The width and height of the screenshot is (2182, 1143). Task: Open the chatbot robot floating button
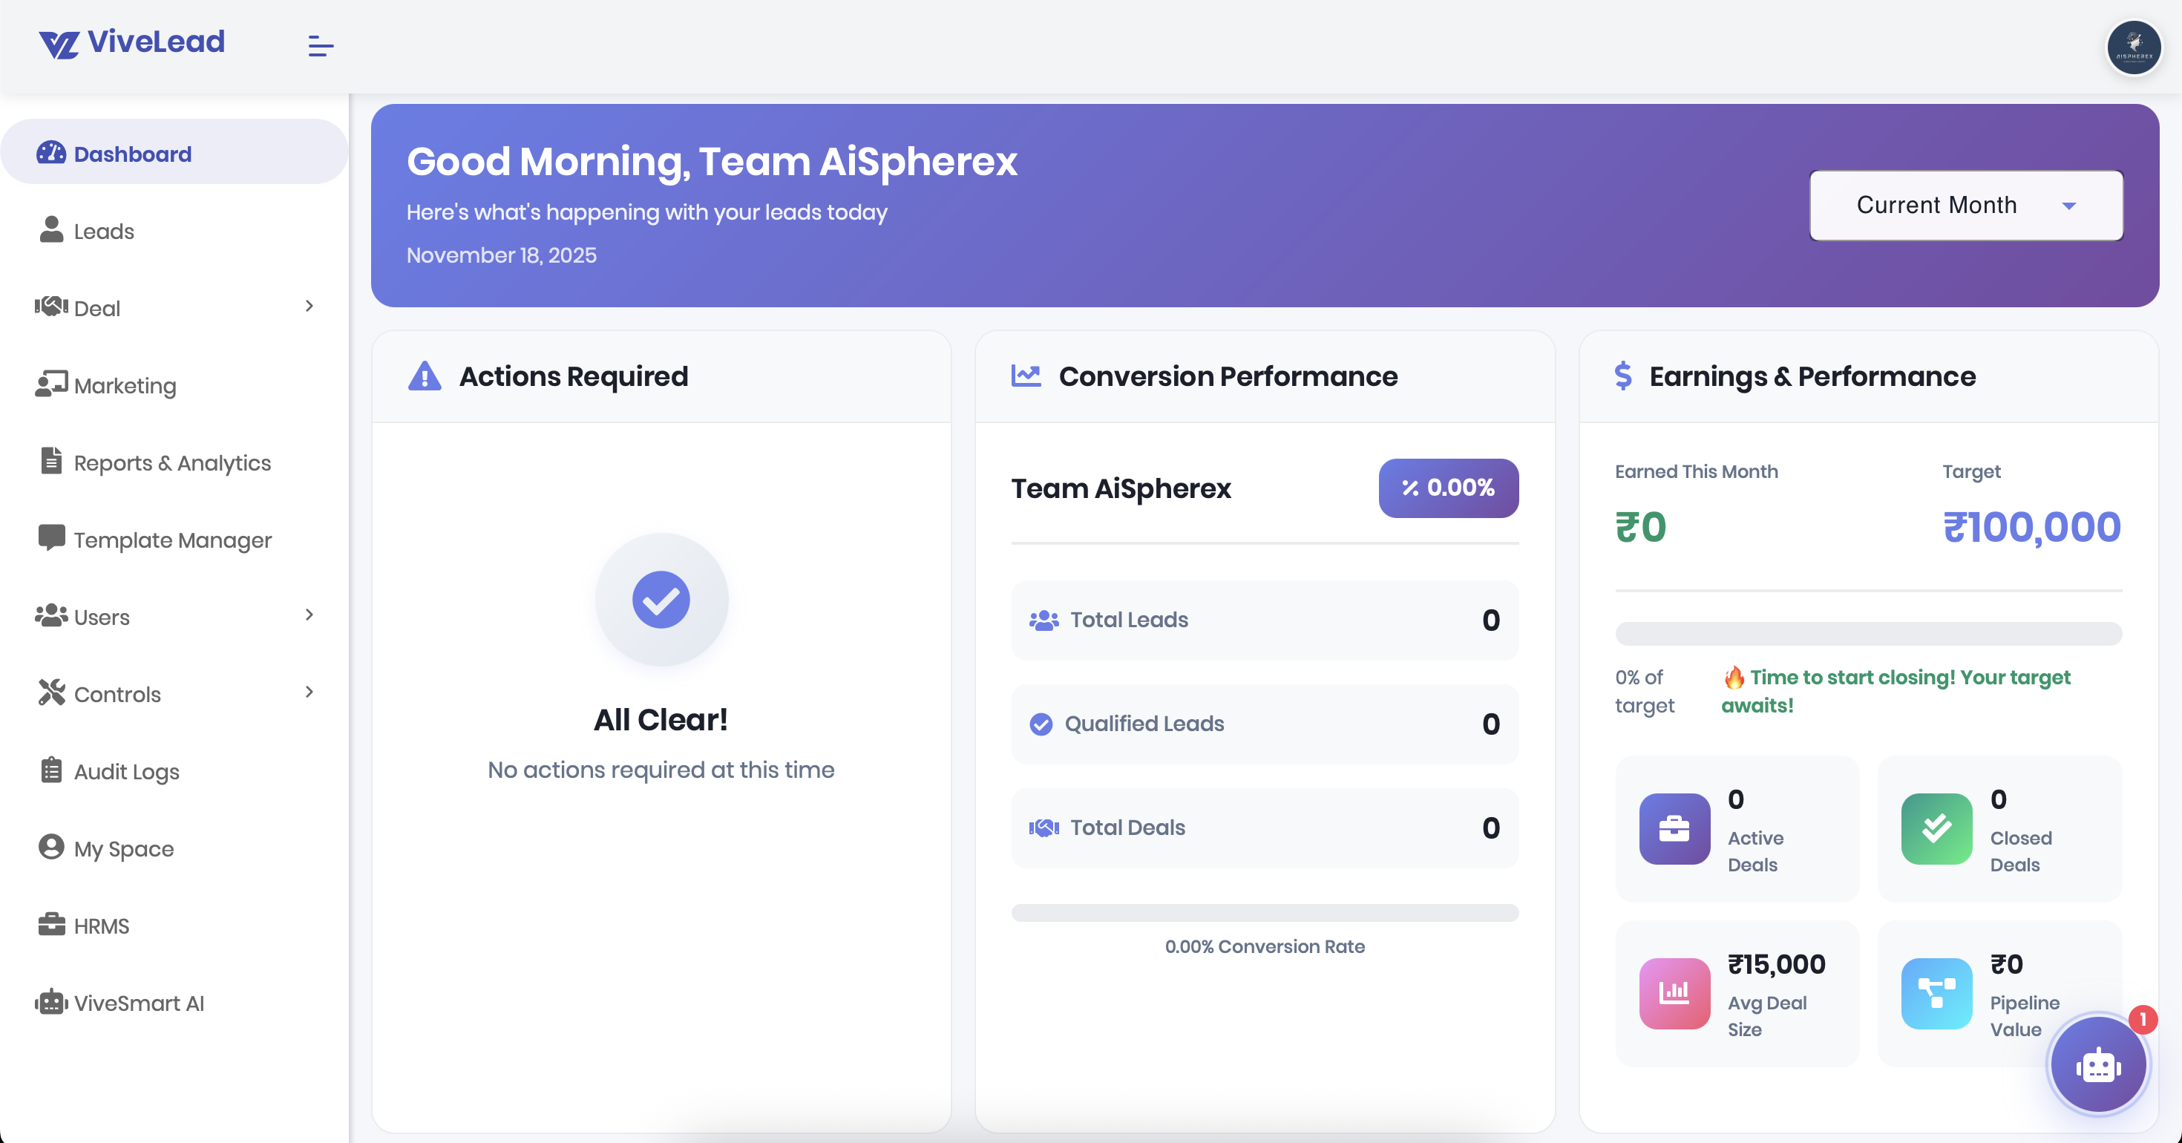tap(2098, 1065)
